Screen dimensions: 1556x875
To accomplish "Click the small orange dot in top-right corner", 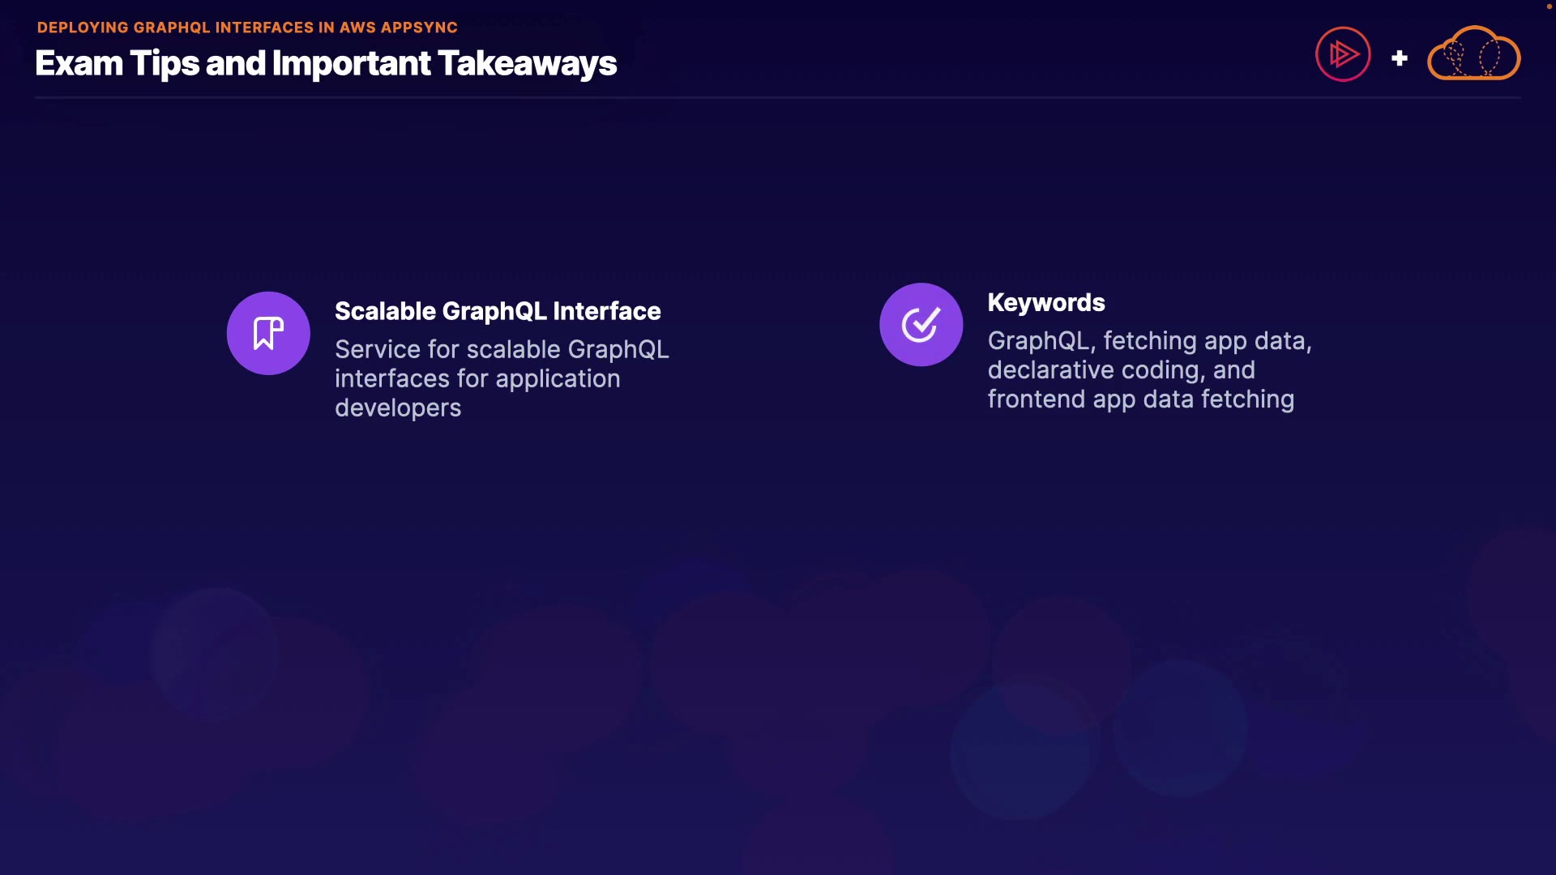I will click(x=1549, y=6).
